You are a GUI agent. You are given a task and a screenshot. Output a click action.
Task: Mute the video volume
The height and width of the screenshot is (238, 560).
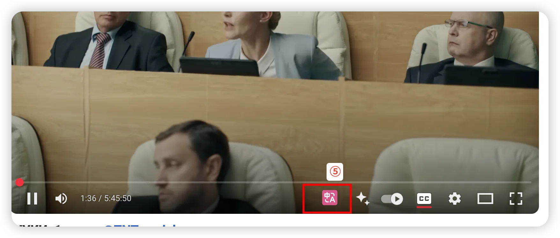coord(61,199)
